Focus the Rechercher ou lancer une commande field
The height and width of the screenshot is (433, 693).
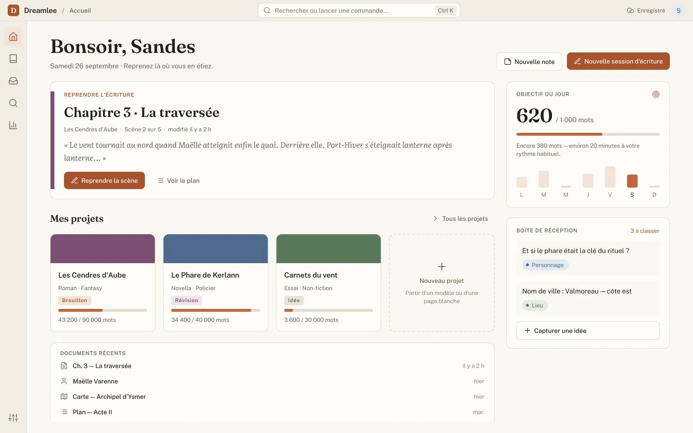point(359,10)
